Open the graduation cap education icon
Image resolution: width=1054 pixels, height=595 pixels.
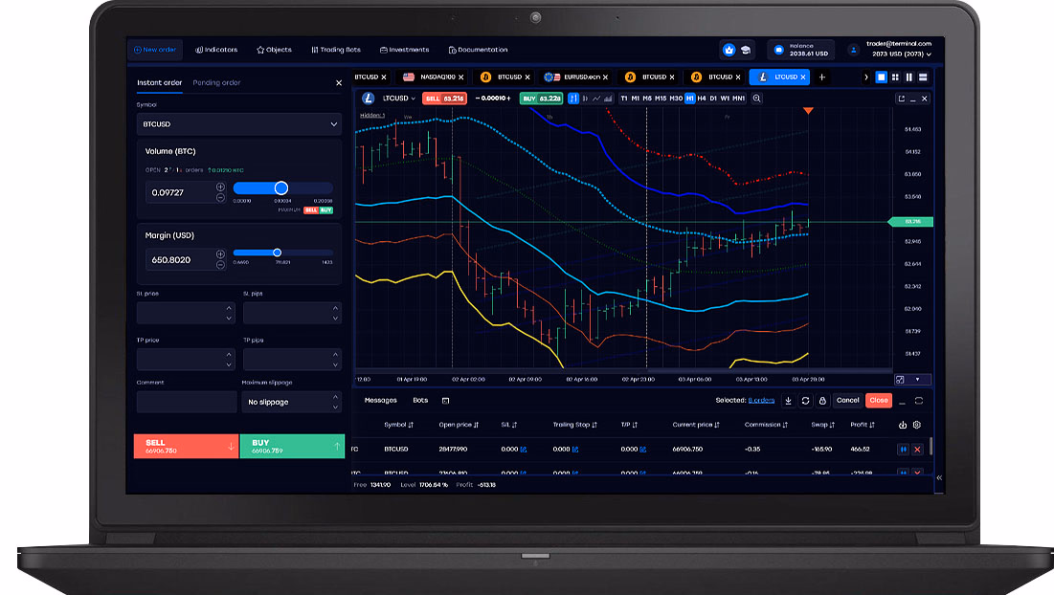pyautogui.click(x=746, y=50)
